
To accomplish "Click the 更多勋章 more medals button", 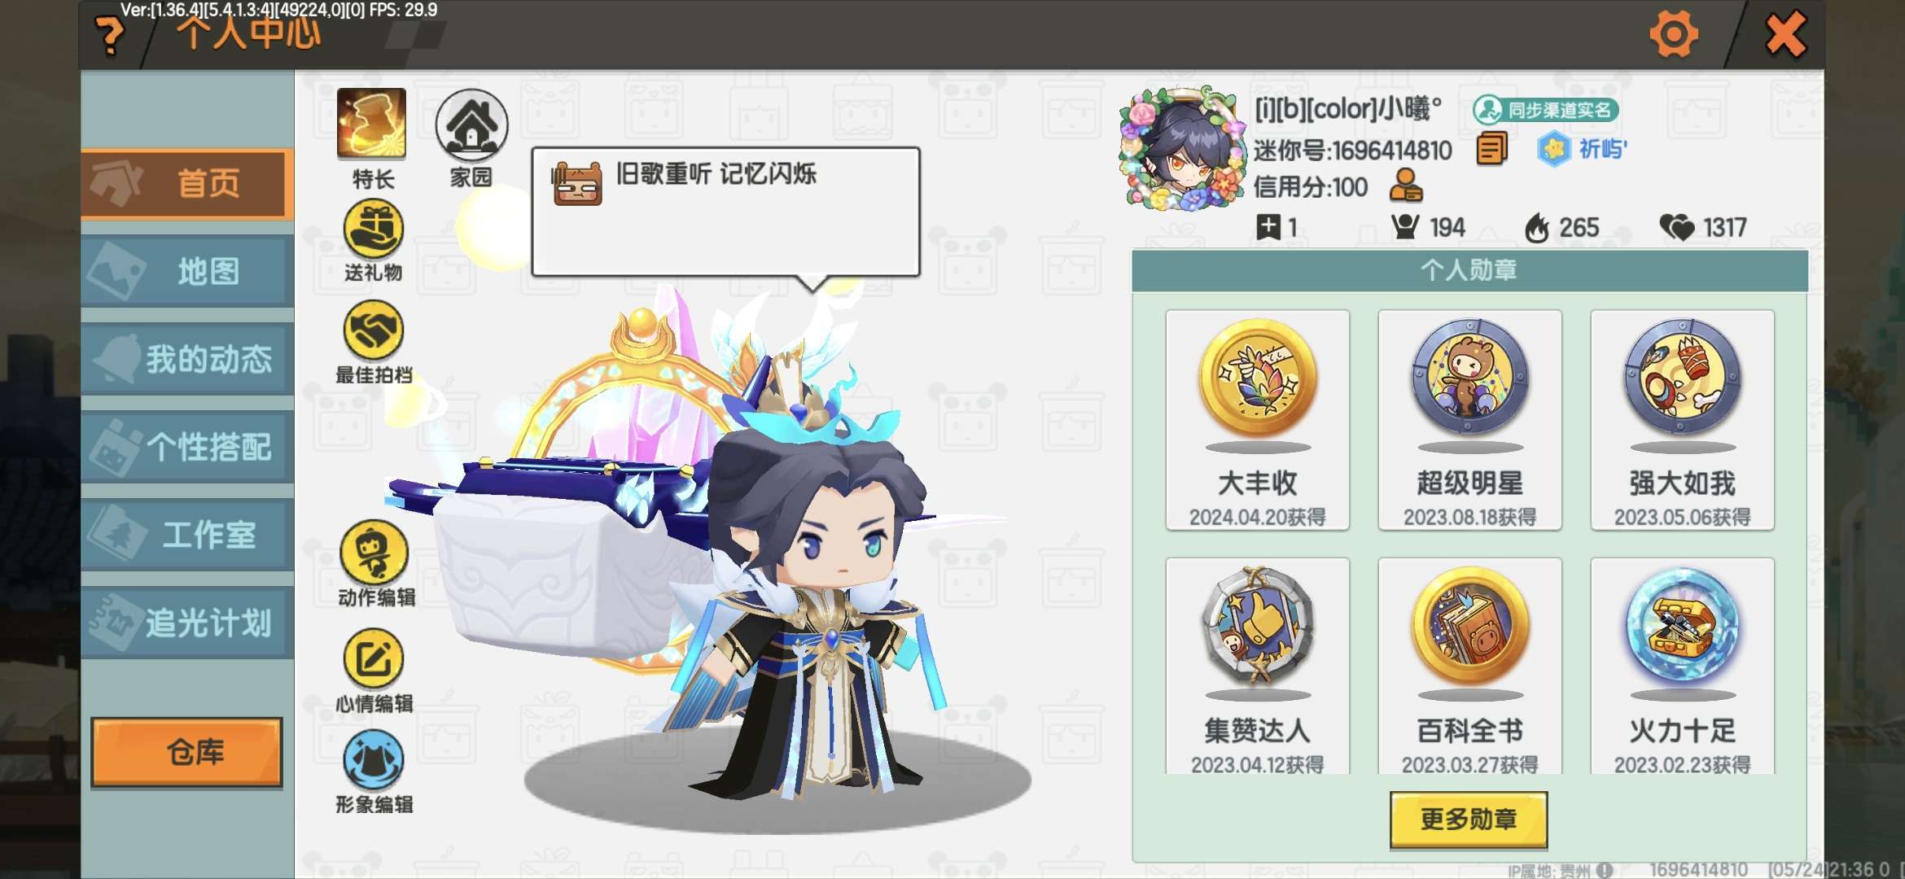I will [1469, 820].
